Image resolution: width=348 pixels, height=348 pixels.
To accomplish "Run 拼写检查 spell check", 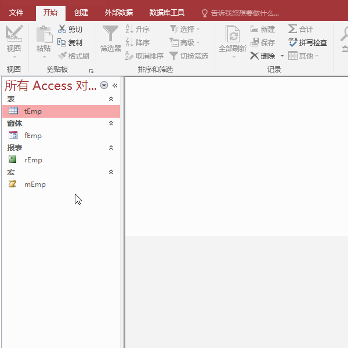I will (307, 42).
